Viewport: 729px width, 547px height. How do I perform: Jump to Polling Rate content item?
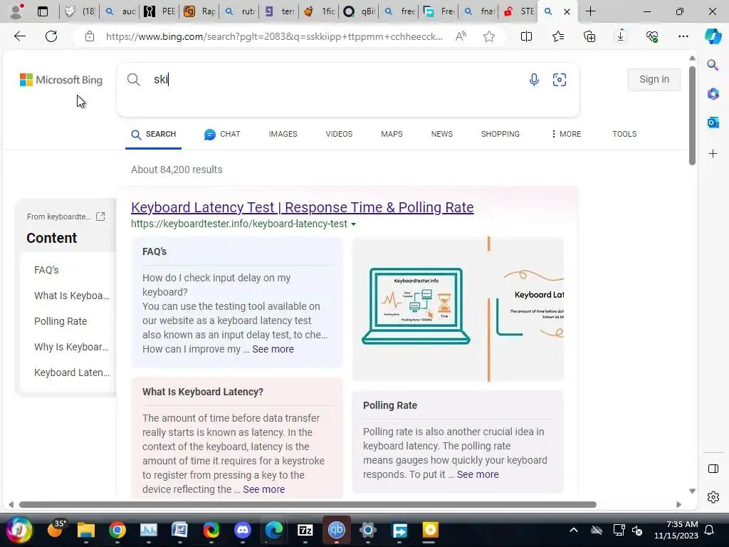[x=61, y=321]
